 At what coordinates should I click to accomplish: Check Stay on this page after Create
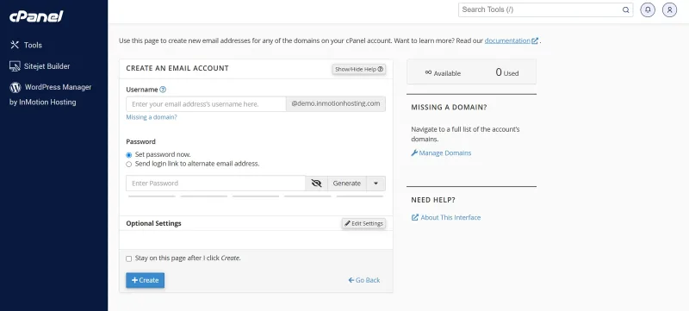(128, 258)
